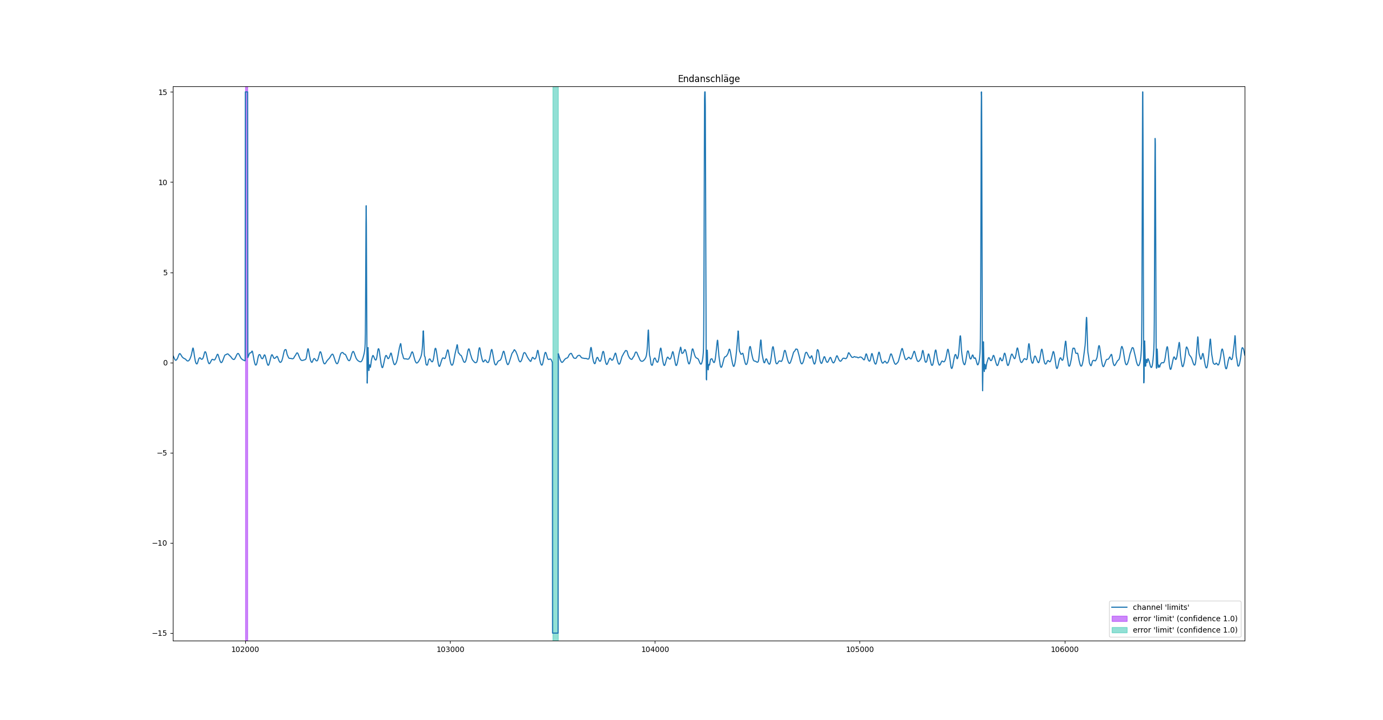Click the y-axis tick label 0
1383x720 pixels.
click(x=165, y=363)
